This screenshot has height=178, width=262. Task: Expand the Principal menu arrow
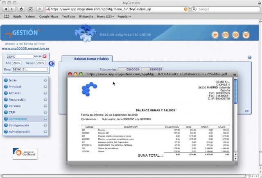45,87
